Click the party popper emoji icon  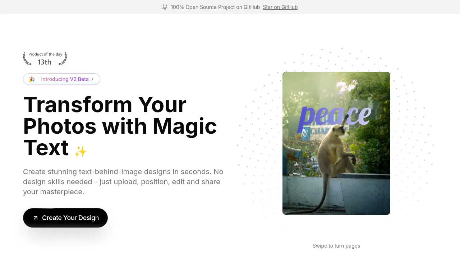click(32, 79)
